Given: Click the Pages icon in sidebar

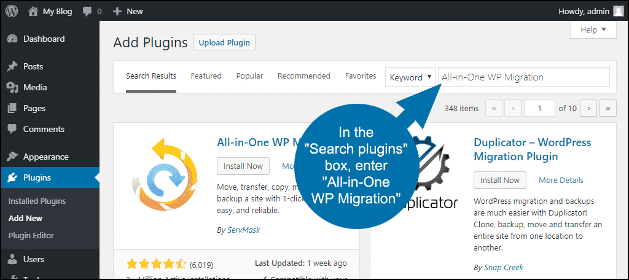Looking at the screenshot, I should [x=12, y=108].
